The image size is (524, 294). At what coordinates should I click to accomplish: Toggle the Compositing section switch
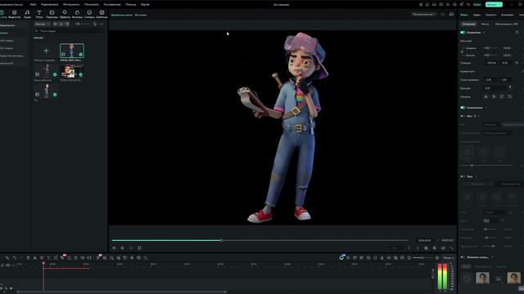click(463, 108)
